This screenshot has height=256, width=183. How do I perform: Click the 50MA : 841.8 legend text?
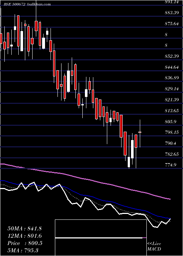pos(25,229)
